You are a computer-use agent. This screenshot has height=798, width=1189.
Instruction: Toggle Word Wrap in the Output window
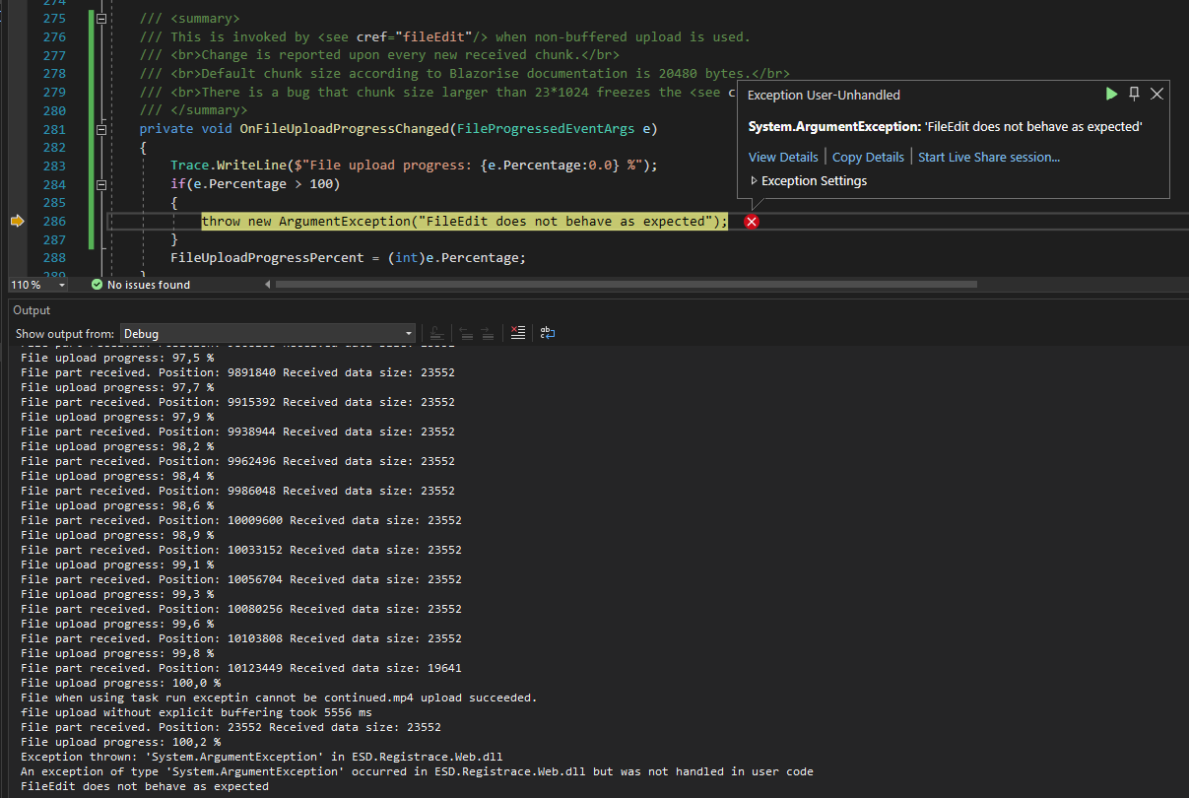point(548,333)
